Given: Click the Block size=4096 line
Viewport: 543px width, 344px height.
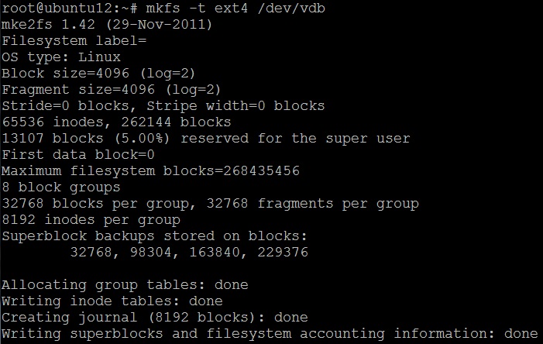Looking at the screenshot, I should pyautogui.click(x=89, y=74).
